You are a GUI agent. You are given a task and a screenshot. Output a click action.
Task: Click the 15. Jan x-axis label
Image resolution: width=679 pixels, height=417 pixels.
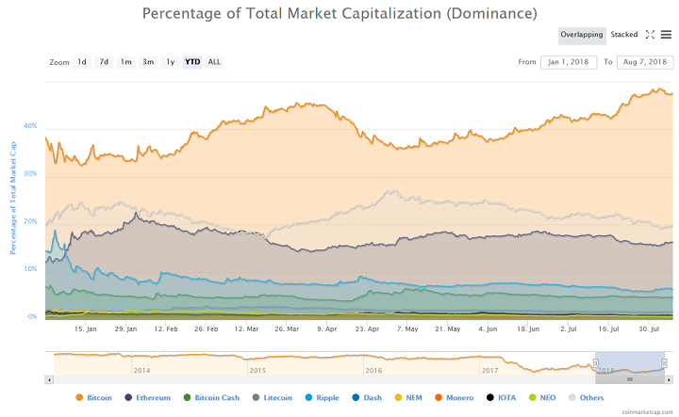click(85, 329)
